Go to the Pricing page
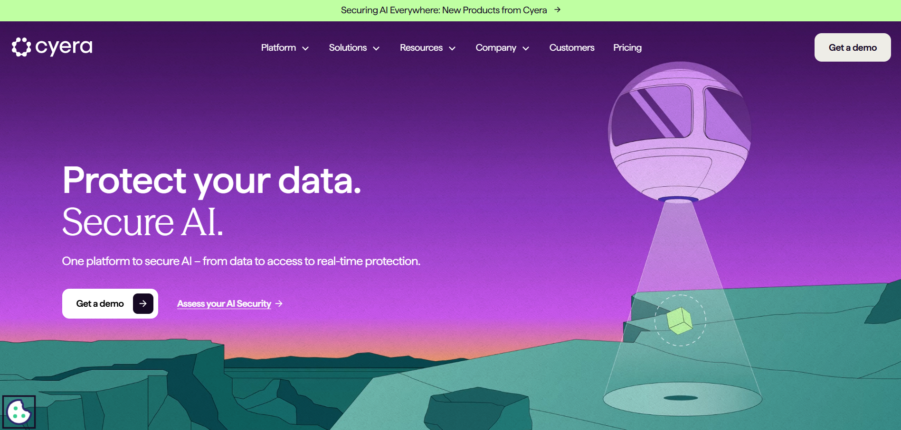901x430 pixels. click(x=627, y=47)
